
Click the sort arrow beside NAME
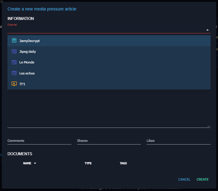click(x=35, y=163)
